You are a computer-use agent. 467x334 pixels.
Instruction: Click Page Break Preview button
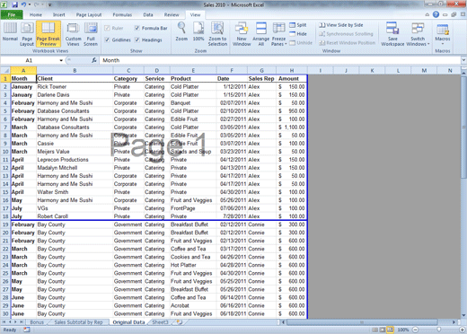48,34
